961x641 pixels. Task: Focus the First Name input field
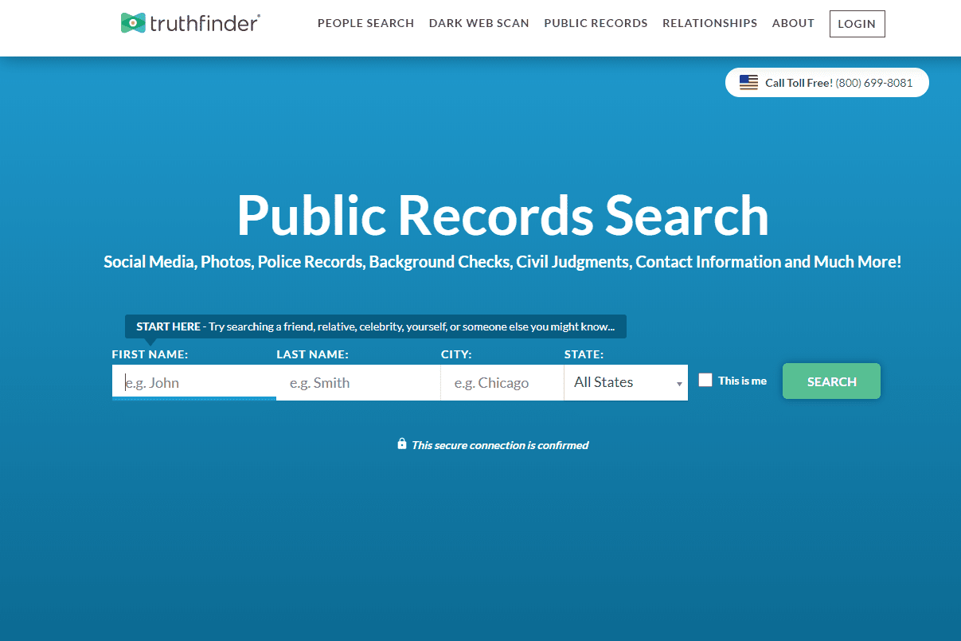click(194, 382)
